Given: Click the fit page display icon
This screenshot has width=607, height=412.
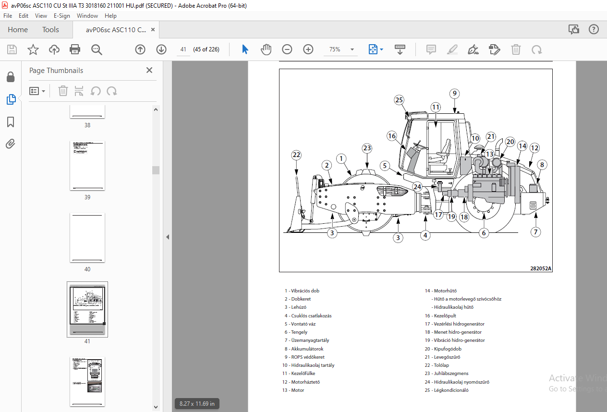Looking at the screenshot, I should point(373,49).
